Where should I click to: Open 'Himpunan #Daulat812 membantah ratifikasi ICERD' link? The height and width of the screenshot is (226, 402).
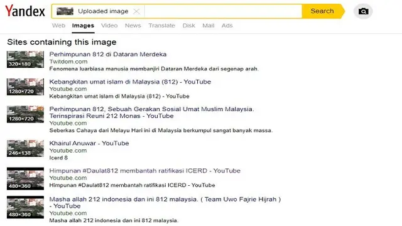pyautogui.click(x=145, y=171)
